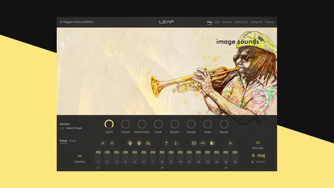Click the Rotator macro knob
Screen dimensions: 334x188
click(x=175, y=124)
